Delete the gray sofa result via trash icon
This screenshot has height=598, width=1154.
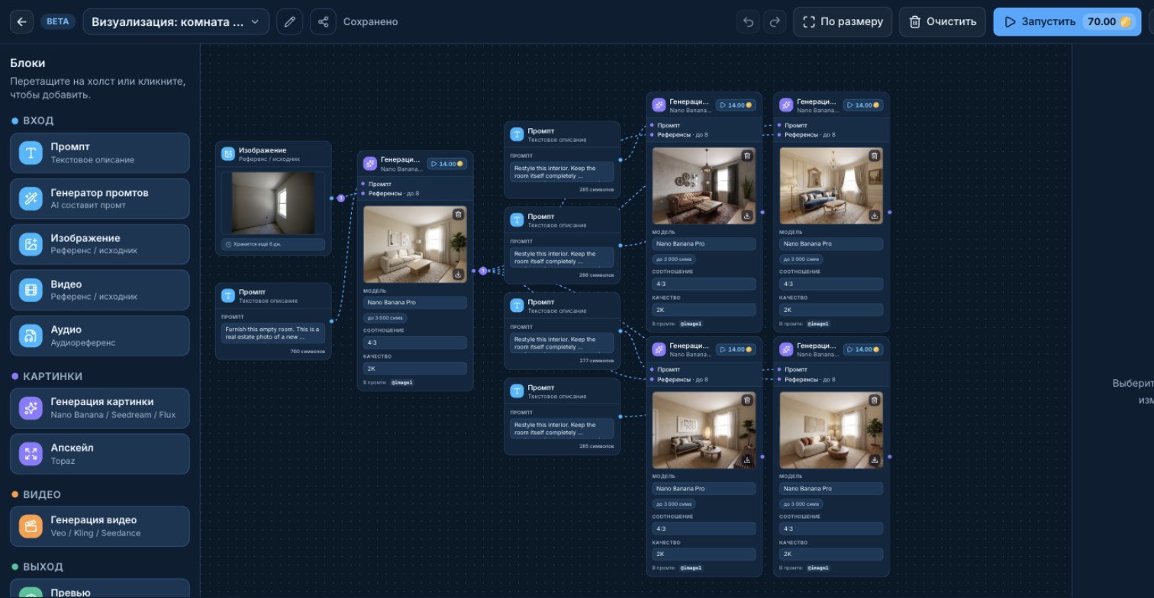[x=747, y=400]
